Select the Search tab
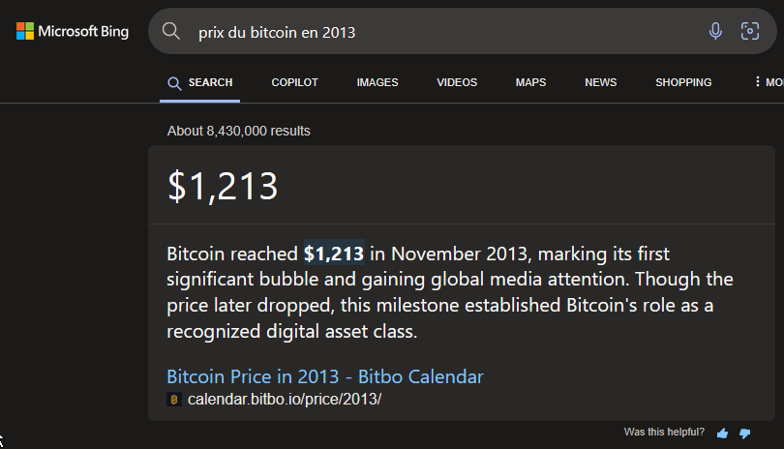 click(x=200, y=83)
